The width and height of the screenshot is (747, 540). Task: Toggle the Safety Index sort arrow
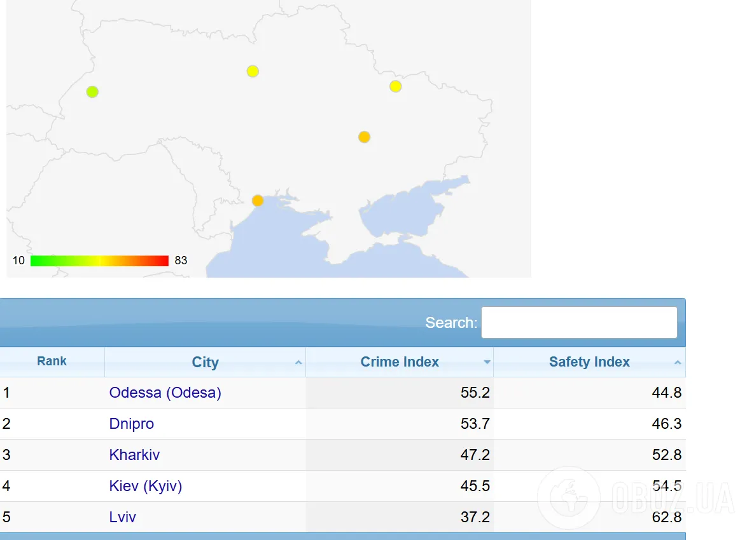pos(678,363)
